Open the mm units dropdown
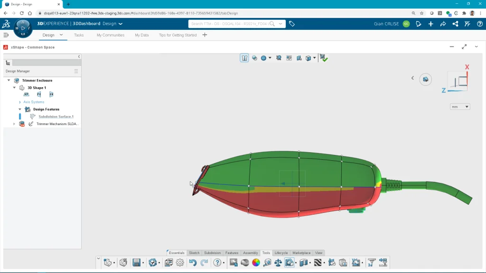 (459, 107)
